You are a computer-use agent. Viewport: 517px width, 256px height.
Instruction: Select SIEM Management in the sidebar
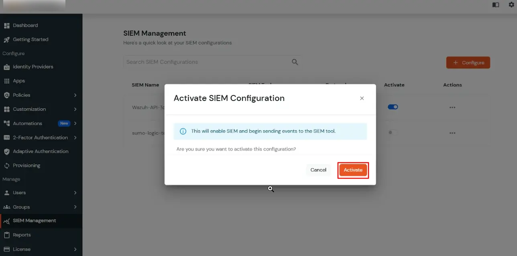35,220
